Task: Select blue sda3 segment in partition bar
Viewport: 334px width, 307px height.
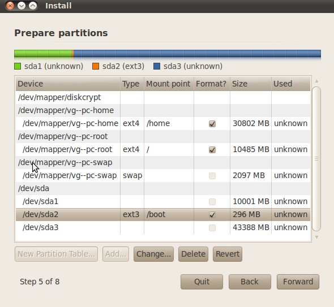Action: (197, 54)
